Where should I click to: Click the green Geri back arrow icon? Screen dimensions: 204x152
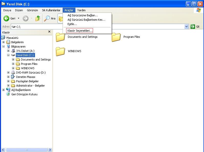6,18
